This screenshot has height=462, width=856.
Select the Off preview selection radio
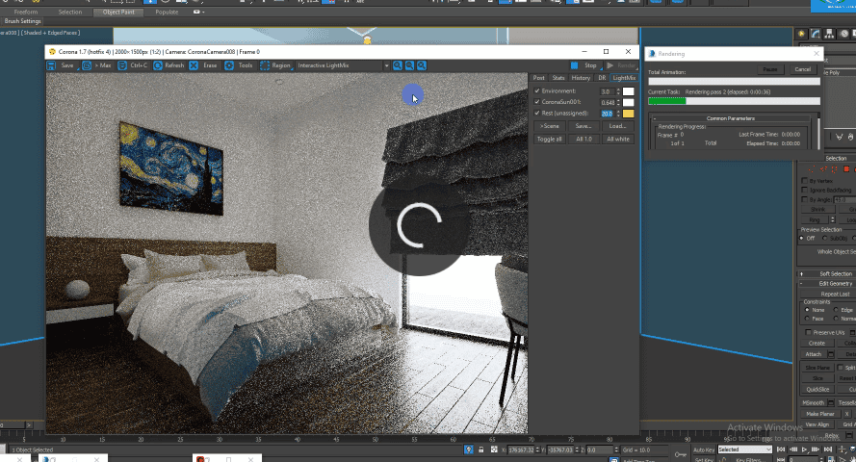802,239
